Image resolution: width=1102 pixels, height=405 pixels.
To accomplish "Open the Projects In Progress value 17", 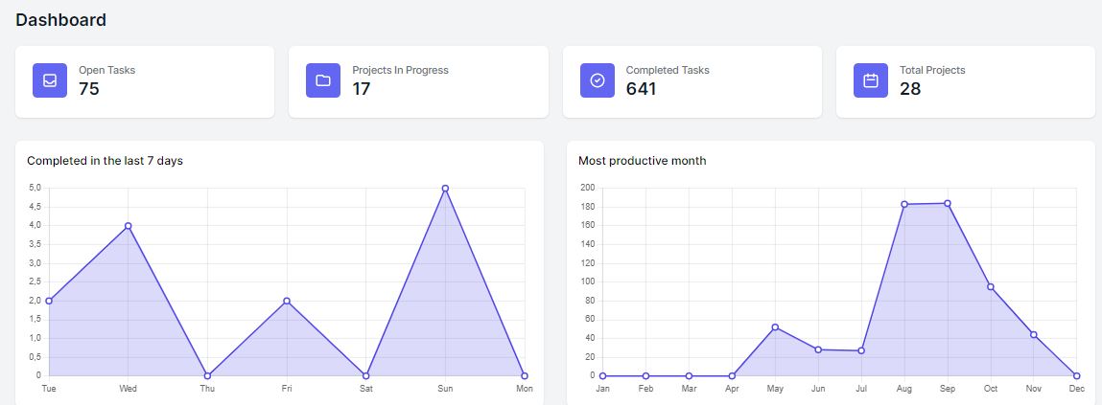I will tap(362, 89).
